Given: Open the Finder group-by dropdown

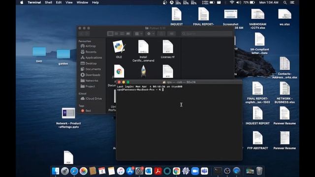Looking at the screenshot, I should pyautogui.click(x=139, y=33).
